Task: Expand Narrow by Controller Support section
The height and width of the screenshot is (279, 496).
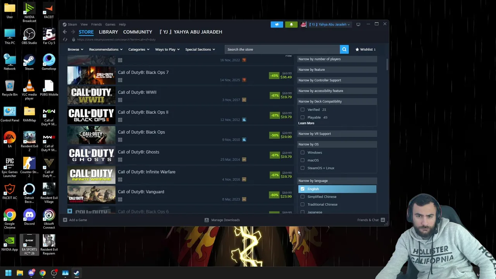Action: (337, 80)
